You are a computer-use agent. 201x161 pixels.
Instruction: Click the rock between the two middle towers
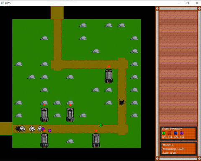pos(57,115)
